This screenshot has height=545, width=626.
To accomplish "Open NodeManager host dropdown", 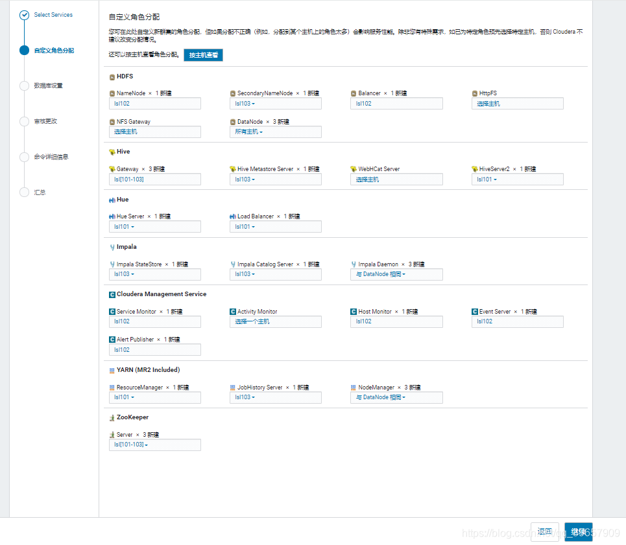I will (x=396, y=397).
